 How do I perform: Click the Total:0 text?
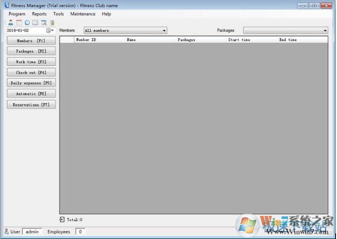[74, 219]
